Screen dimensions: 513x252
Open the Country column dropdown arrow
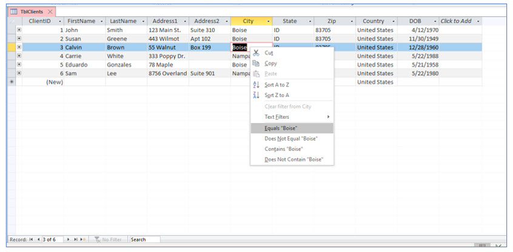[x=394, y=21]
